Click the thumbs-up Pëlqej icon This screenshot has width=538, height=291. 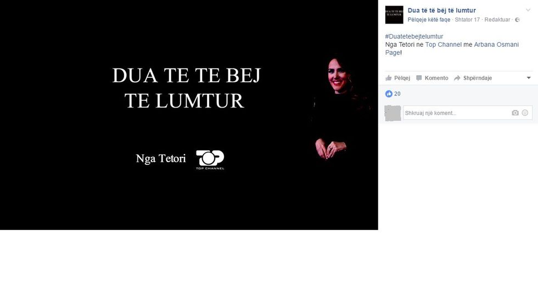(x=389, y=78)
